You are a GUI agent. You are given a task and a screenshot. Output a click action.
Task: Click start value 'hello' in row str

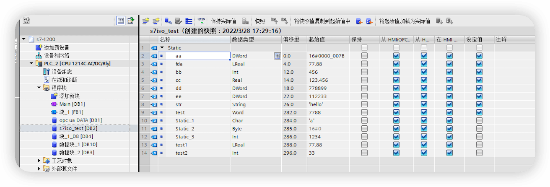pyautogui.click(x=316, y=104)
